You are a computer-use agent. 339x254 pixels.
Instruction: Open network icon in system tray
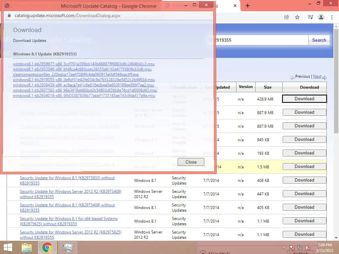300,248
